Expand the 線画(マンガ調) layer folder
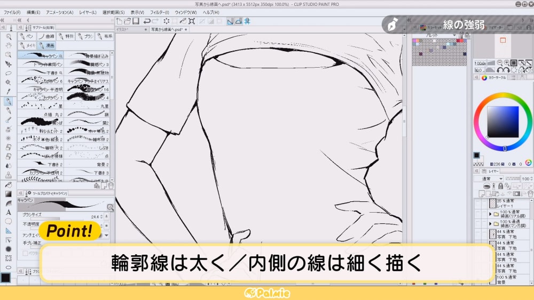534x300 pixels. (x=490, y=224)
